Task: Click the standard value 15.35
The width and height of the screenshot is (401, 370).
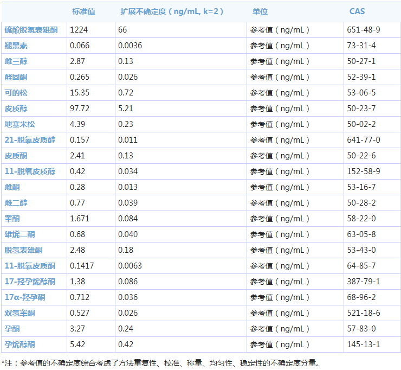Action: [80, 93]
